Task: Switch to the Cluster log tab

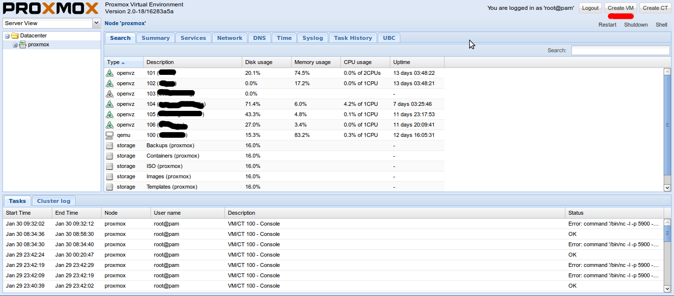Action: click(54, 201)
